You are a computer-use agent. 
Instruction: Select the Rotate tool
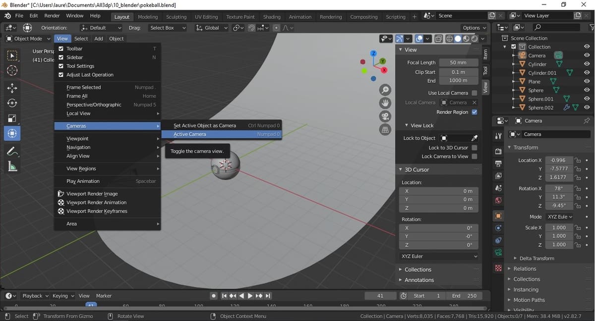pos(12,103)
